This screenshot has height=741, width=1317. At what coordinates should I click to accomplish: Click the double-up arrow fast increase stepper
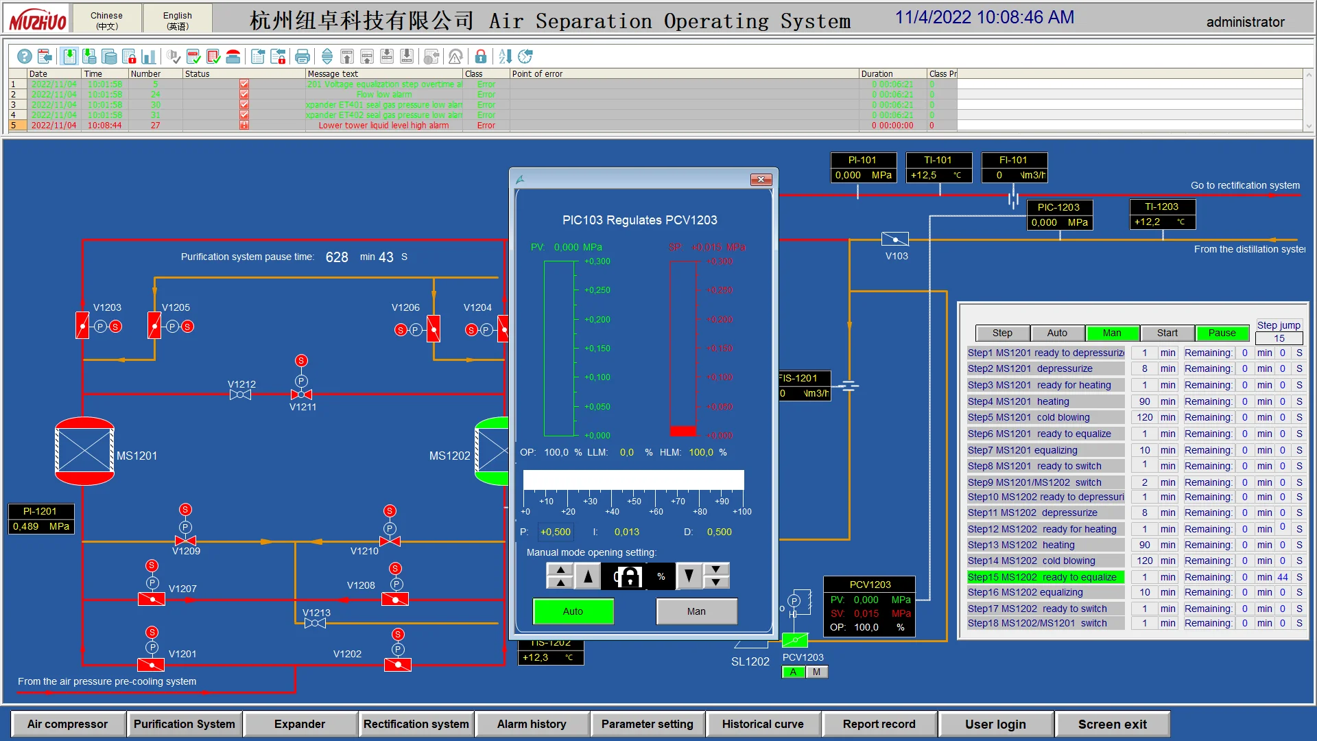[x=560, y=576]
